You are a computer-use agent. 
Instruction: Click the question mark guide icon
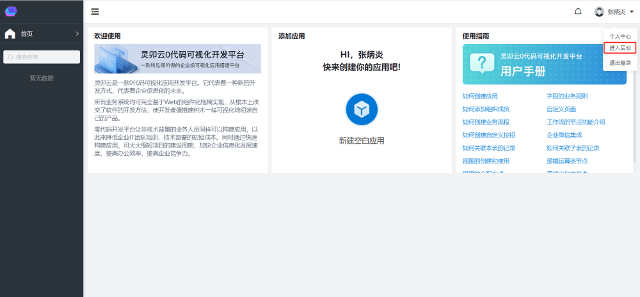[x=481, y=63]
